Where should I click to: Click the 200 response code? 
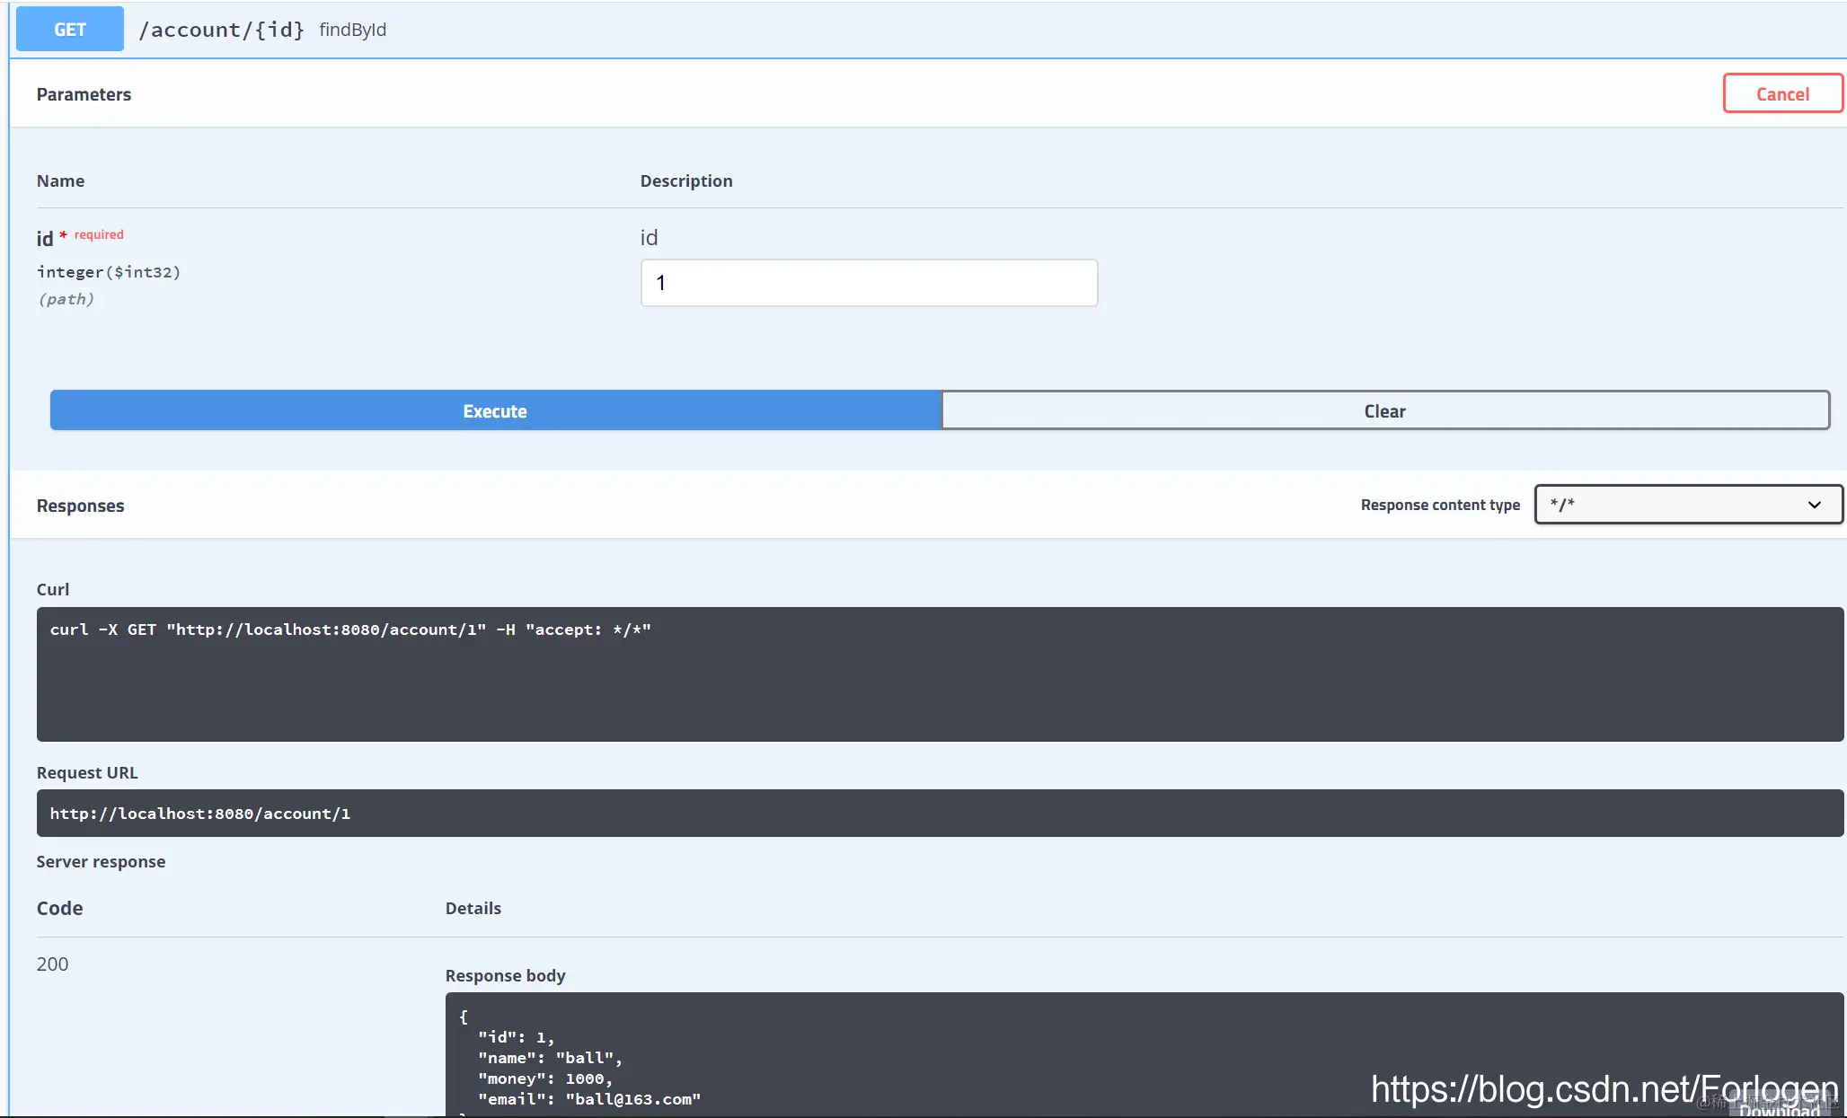(x=52, y=964)
